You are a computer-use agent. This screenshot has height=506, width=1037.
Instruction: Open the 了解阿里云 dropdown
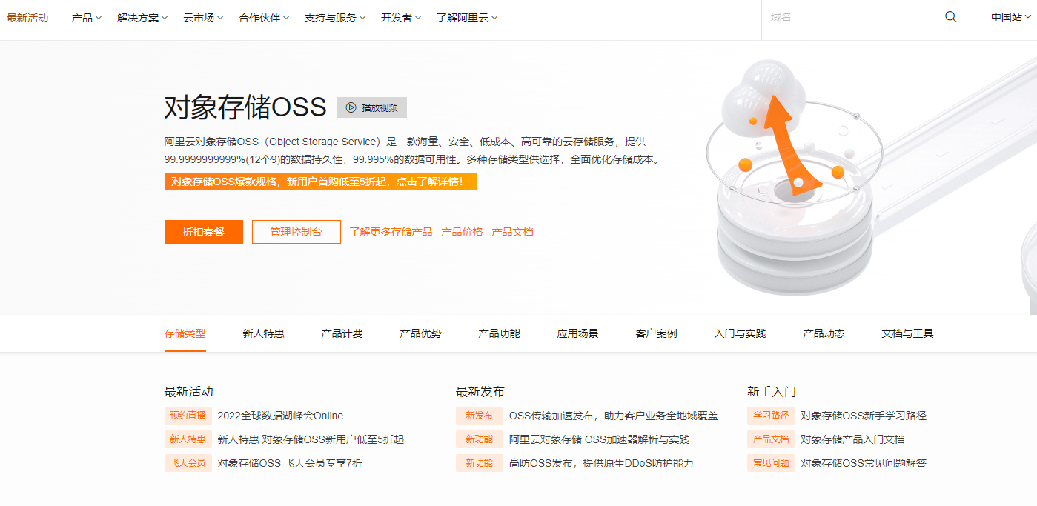(x=467, y=18)
